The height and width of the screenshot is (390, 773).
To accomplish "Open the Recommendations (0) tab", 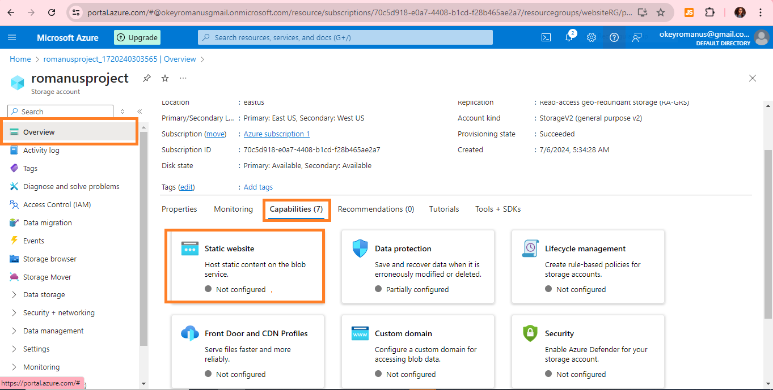I will point(376,209).
